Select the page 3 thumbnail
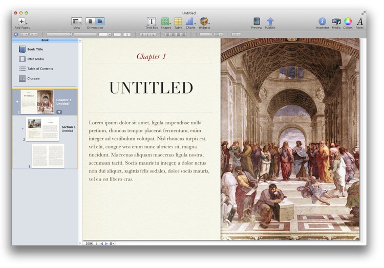The height and width of the screenshot is (268, 384). (48, 156)
